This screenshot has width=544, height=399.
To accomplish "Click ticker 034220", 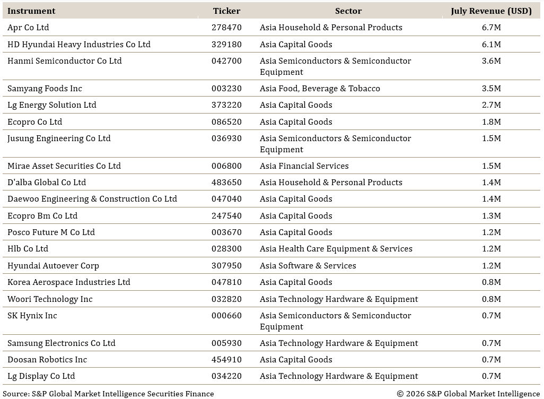I will pyautogui.click(x=226, y=376).
